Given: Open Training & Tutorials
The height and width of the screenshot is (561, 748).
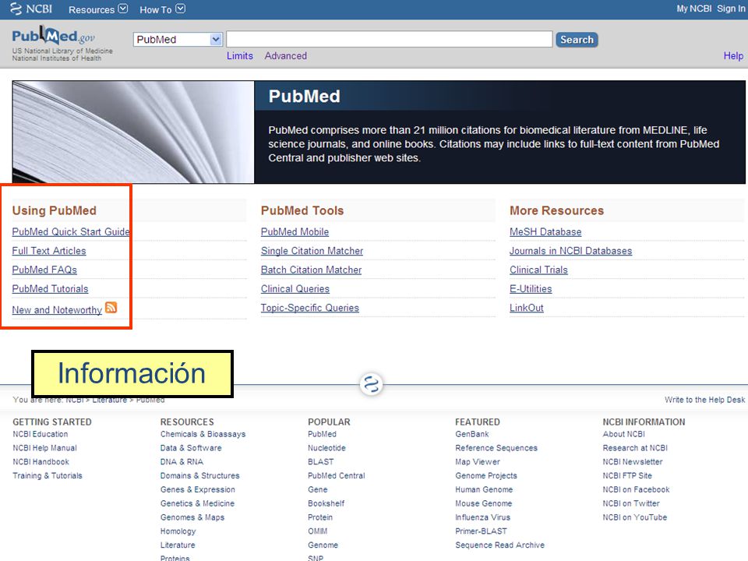Looking at the screenshot, I should click(48, 475).
